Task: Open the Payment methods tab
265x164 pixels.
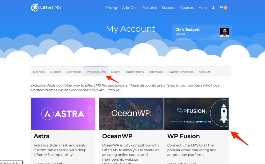Action: click(x=181, y=72)
